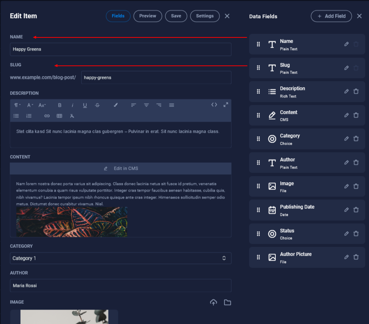This screenshot has width=369, height=324.
Task: Close the Data Fields panel
Action: [359, 16]
